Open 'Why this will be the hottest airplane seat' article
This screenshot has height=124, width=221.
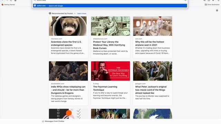tap(150, 43)
